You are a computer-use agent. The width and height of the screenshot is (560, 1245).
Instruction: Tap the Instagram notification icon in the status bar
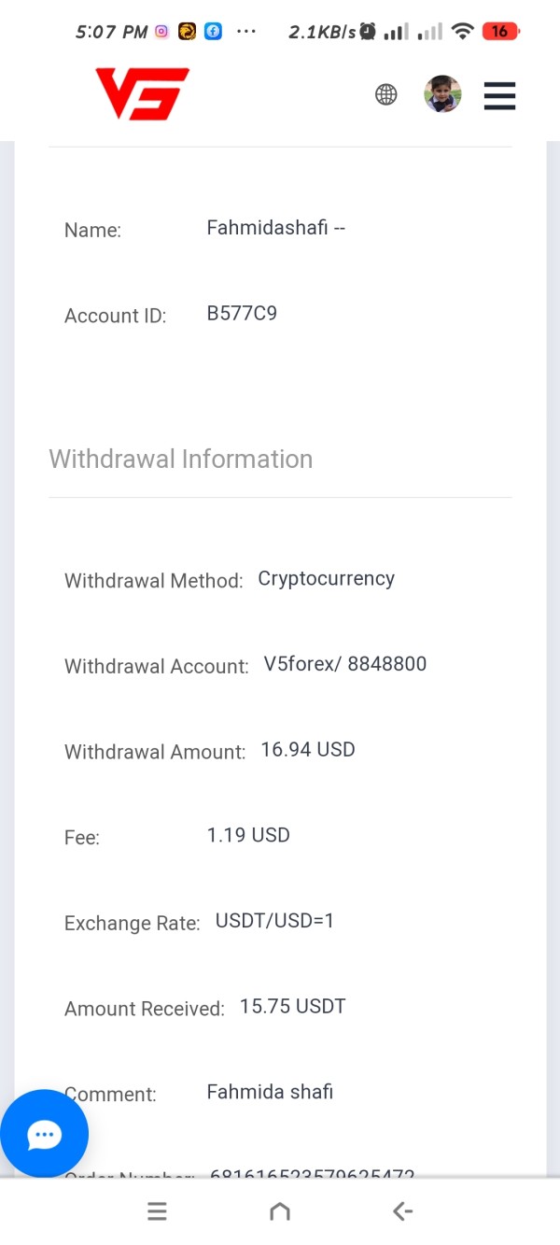click(161, 32)
